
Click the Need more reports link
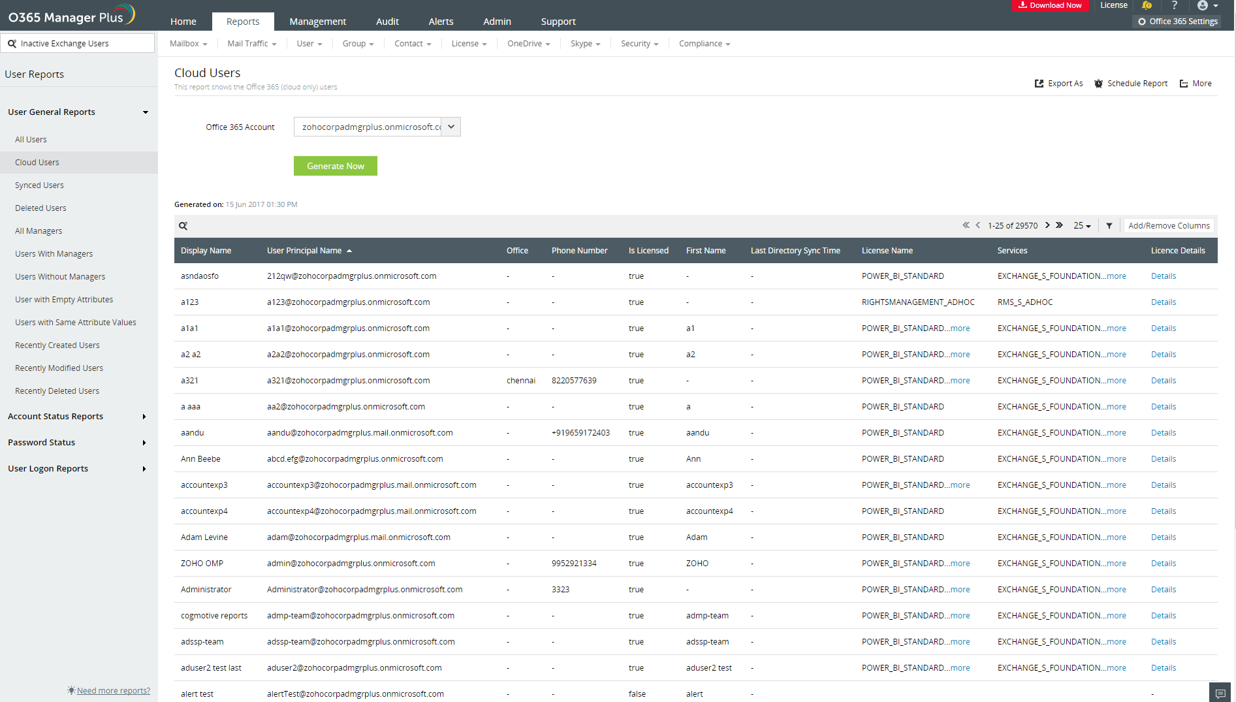(x=114, y=691)
